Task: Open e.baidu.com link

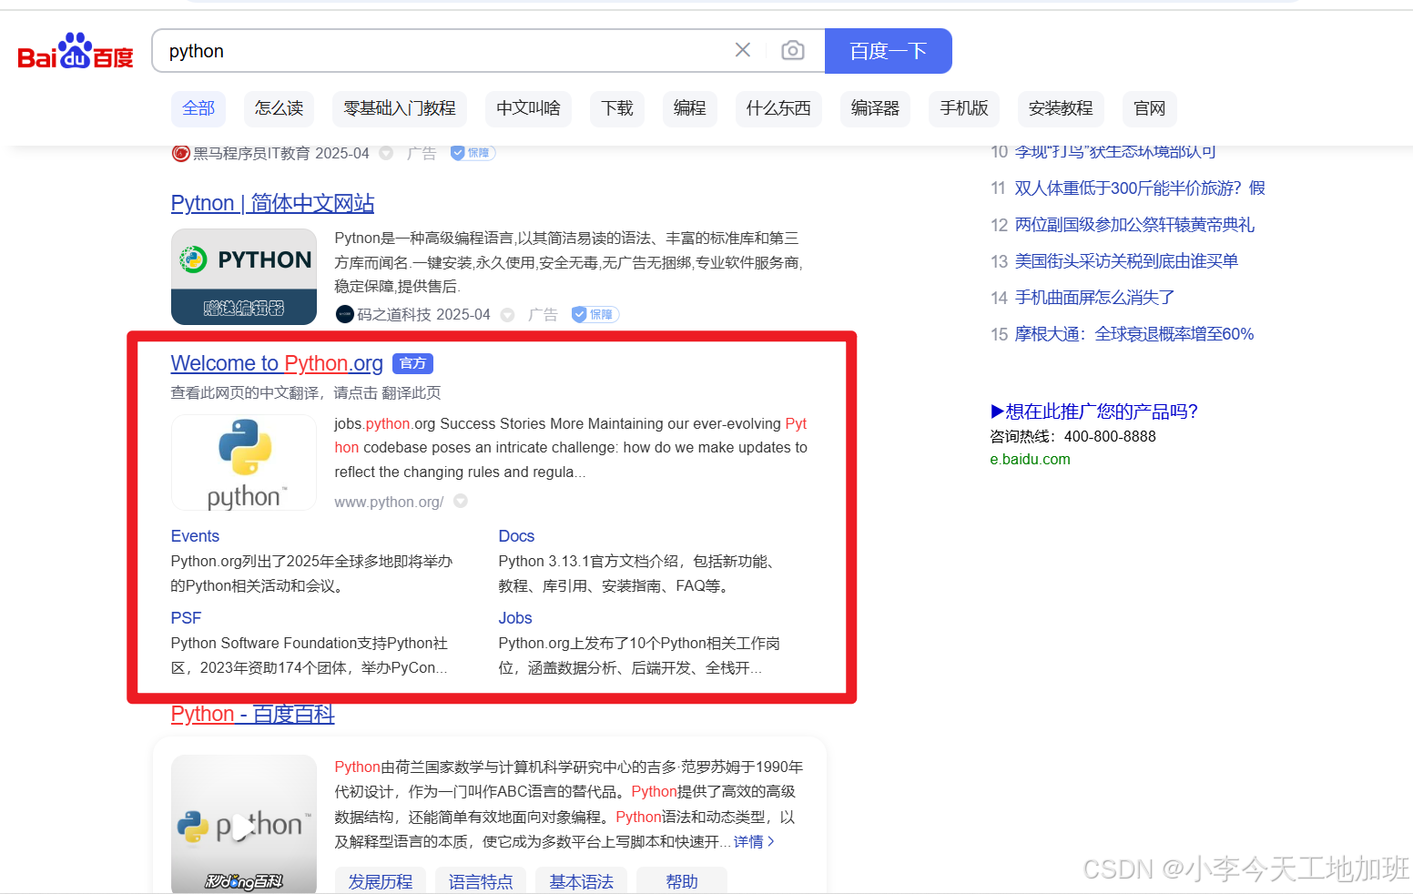Action: point(1030,459)
